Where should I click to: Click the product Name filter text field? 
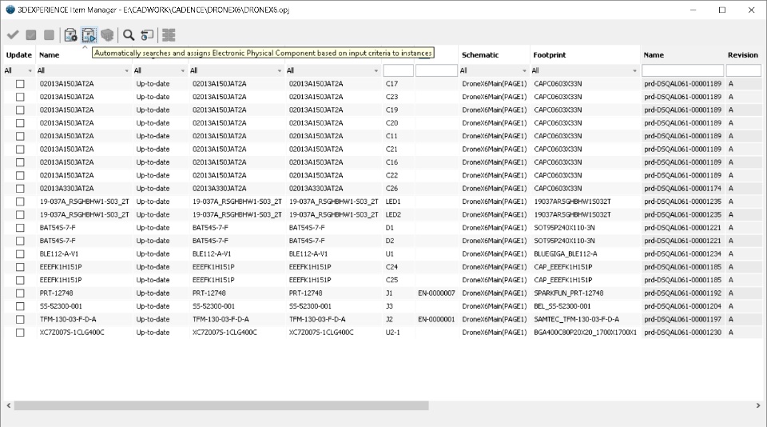click(682, 70)
